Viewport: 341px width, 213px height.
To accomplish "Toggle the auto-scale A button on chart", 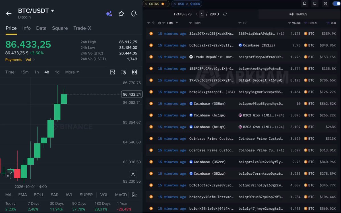I will click(133, 174).
